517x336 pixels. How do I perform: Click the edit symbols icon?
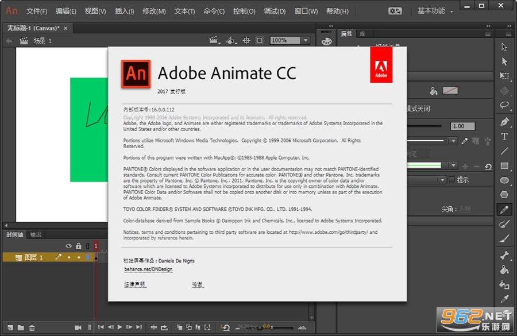pos(231,40)
